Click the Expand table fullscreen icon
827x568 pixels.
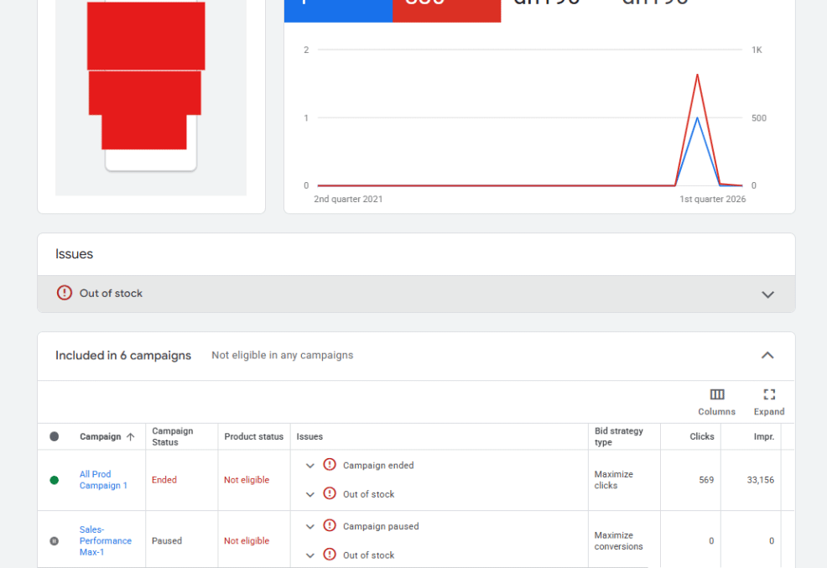coord(768,394)
